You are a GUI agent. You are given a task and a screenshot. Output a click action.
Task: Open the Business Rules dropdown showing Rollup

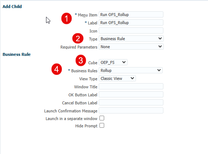131,70
